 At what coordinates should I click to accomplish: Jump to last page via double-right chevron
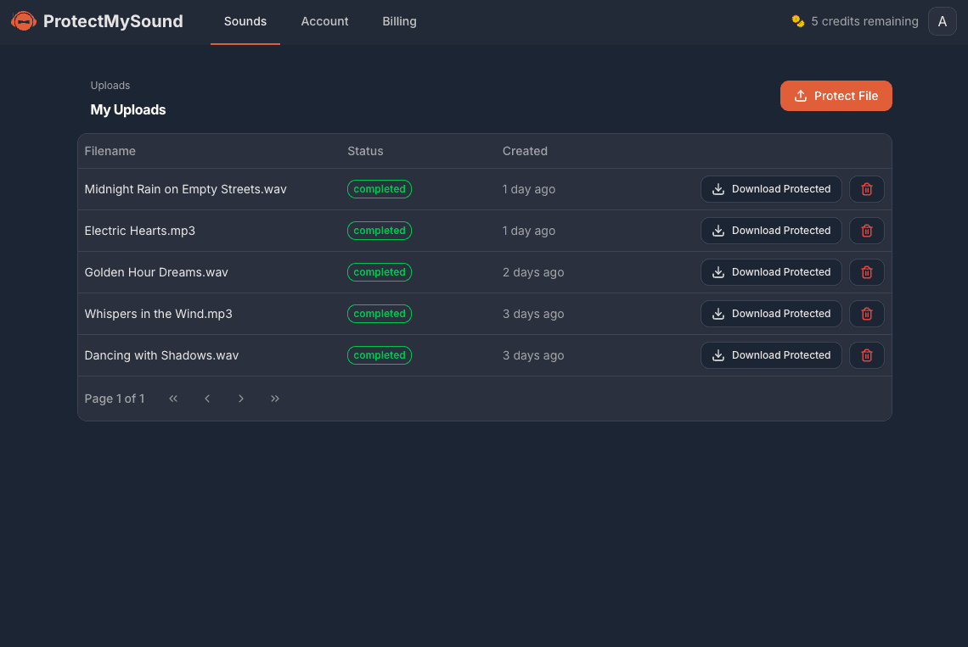tap(275, 398)
